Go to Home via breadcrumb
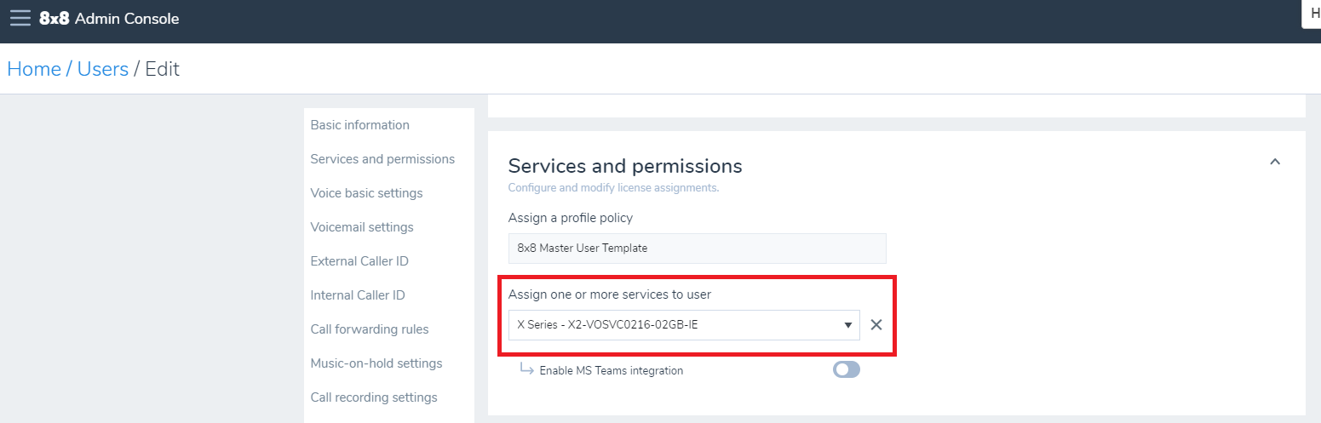1321x423 pixels. click(34, 69)
